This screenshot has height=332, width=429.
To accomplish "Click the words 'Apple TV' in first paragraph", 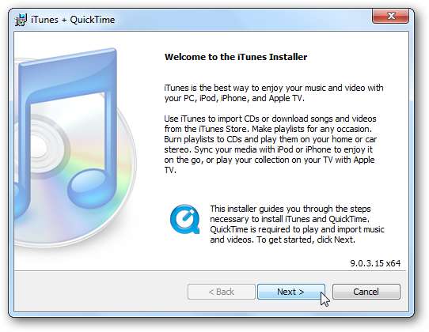I will (286, 98).
